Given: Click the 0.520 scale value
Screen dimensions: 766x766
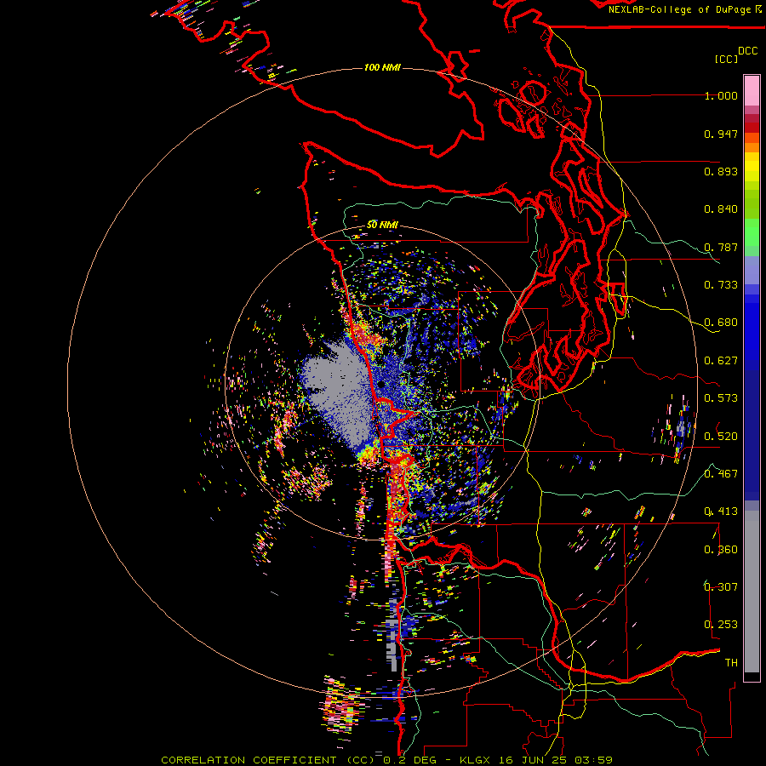Looking at the screenshot, I should coord(721,437).
